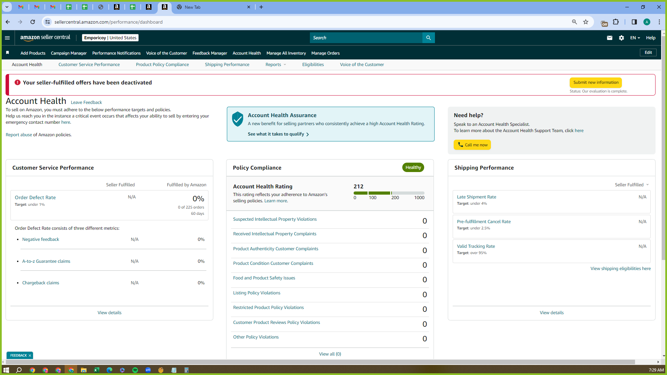View site information icon in the address bar

pyautogui.click(x=48, y=22)
